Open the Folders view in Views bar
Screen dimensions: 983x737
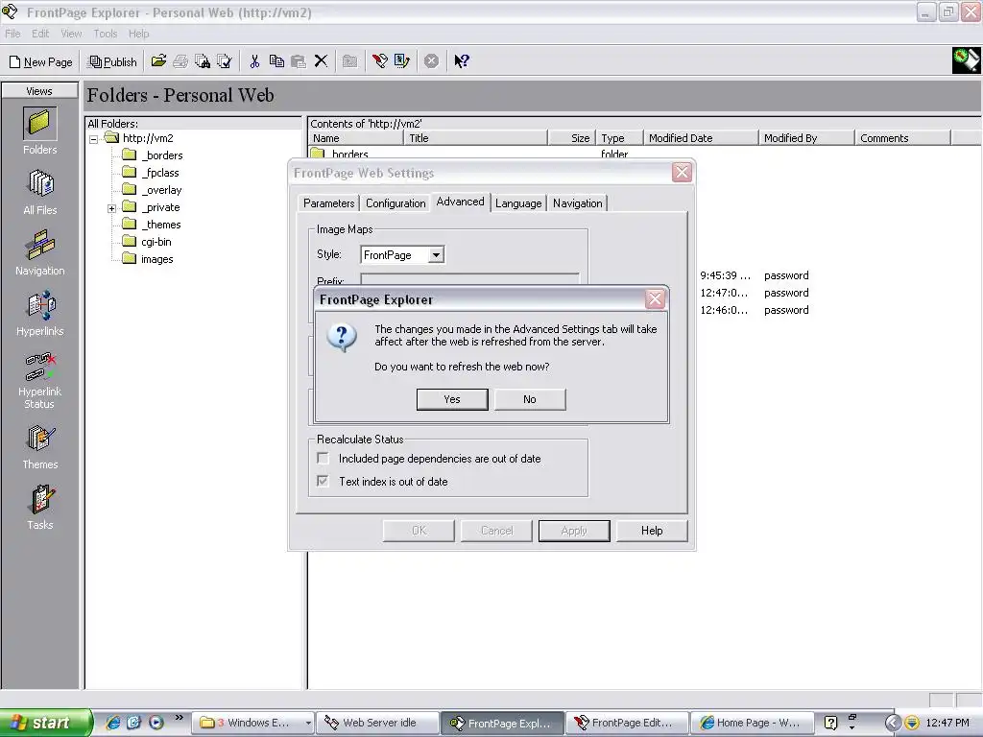[39, 131]
